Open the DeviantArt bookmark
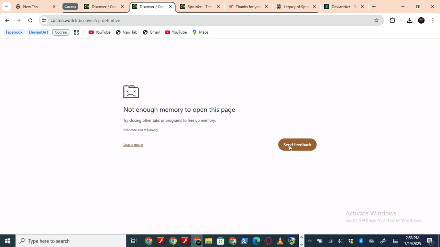 point(38,32)
